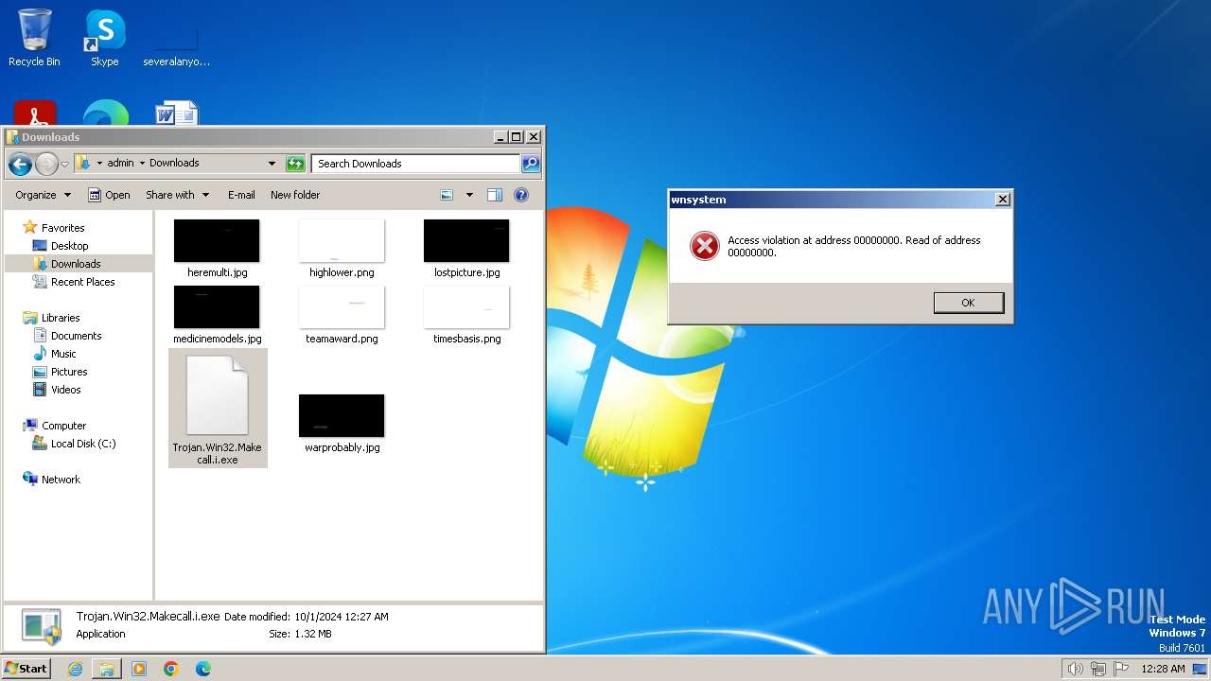This screenshot has width=1211, height=681.
Task: Click the search magnifier button
Action: pos(531,164)
